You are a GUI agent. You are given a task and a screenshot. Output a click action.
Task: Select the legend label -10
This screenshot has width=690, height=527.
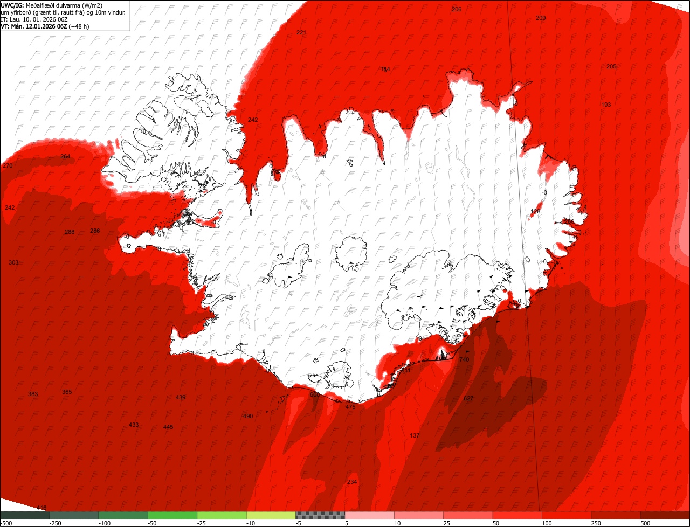coord(251,523)
